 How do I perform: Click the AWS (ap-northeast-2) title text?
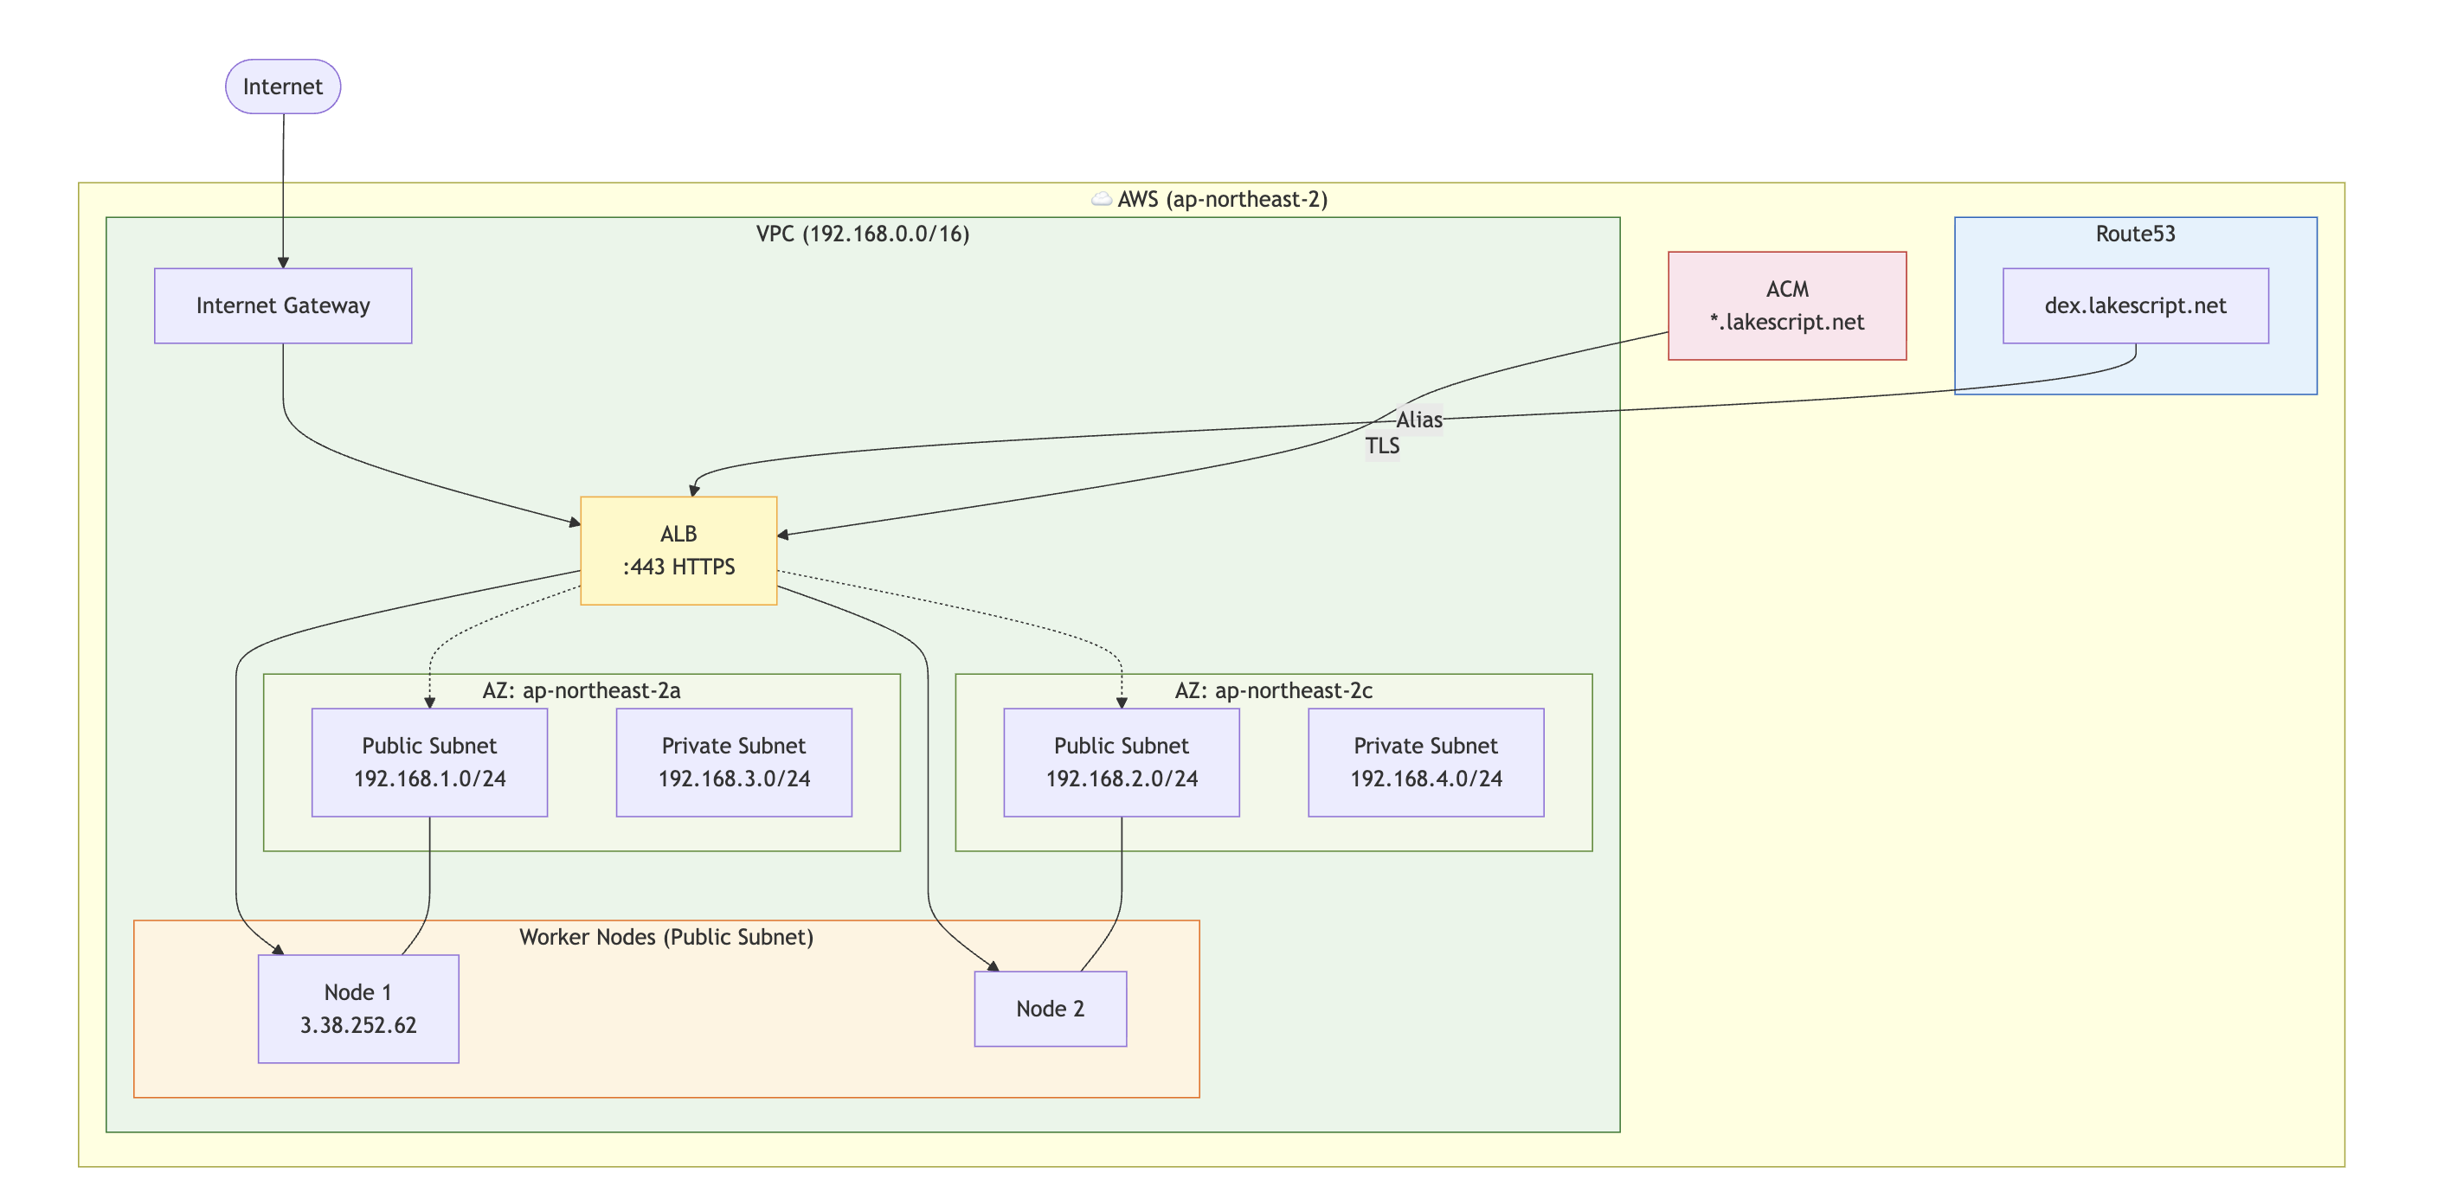click(1222, 200)
